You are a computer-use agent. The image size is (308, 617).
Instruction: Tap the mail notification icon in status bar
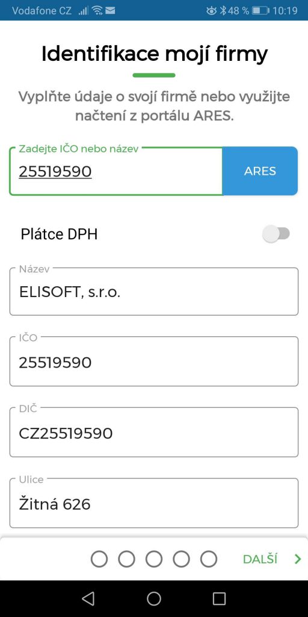click(111, 11)
